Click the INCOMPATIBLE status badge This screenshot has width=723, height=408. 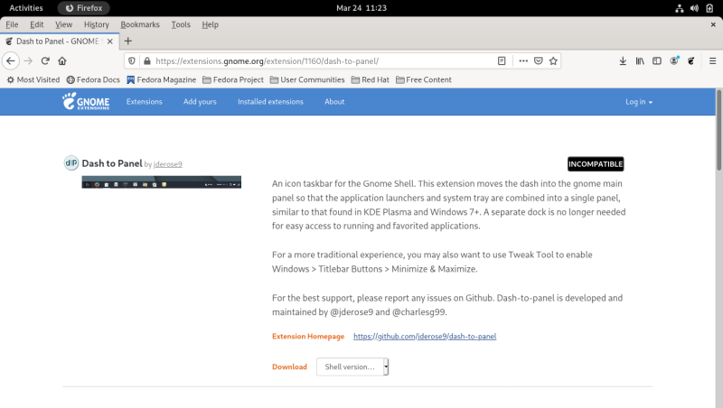point(596,164)
